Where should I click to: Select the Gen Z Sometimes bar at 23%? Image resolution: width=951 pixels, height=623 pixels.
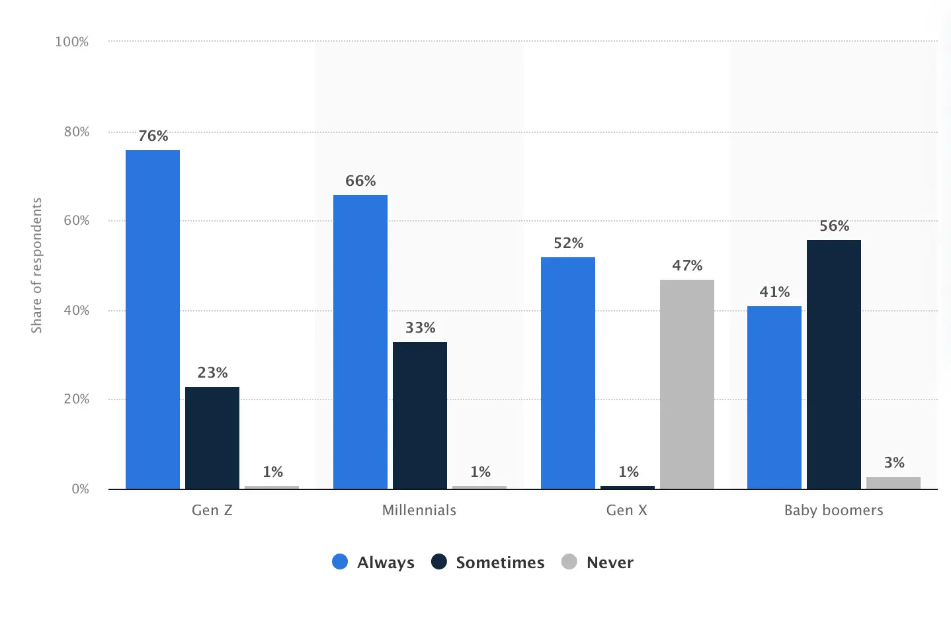tap(212, 438)
